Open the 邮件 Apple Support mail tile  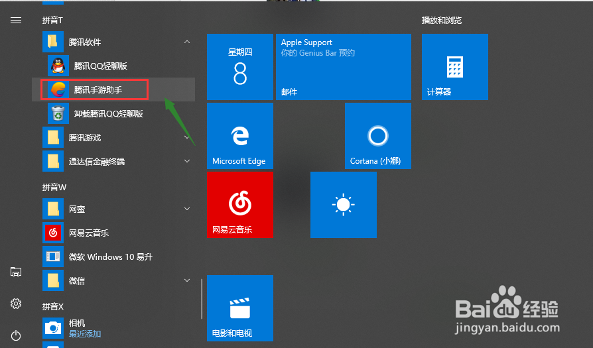coord(344,67)
